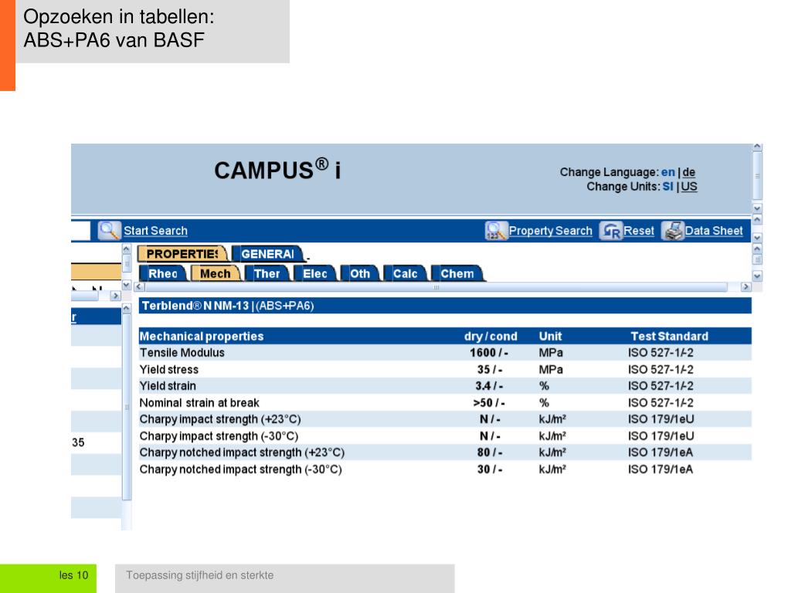Click the data table left vertical scrollbar
791x593 pixels.
tap(127, 406)
